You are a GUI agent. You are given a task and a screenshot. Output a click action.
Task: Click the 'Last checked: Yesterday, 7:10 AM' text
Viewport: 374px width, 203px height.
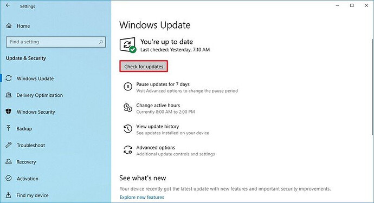click(x=175, y=50)
